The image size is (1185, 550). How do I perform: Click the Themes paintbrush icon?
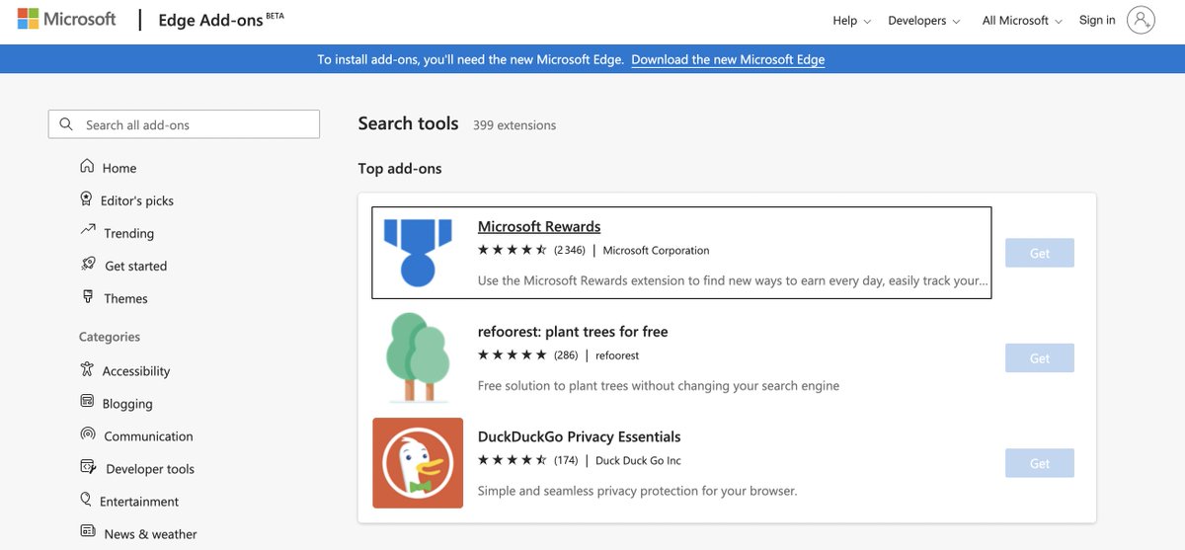[x=88, y=296]
